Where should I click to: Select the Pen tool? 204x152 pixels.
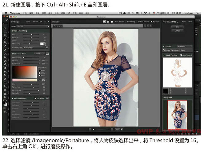(5, 79)
